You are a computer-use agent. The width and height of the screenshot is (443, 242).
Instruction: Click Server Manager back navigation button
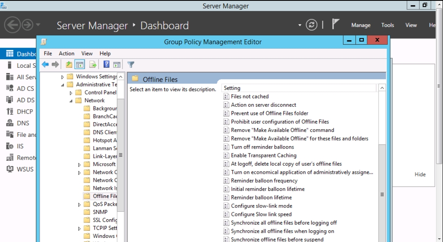tap(12, 25)
